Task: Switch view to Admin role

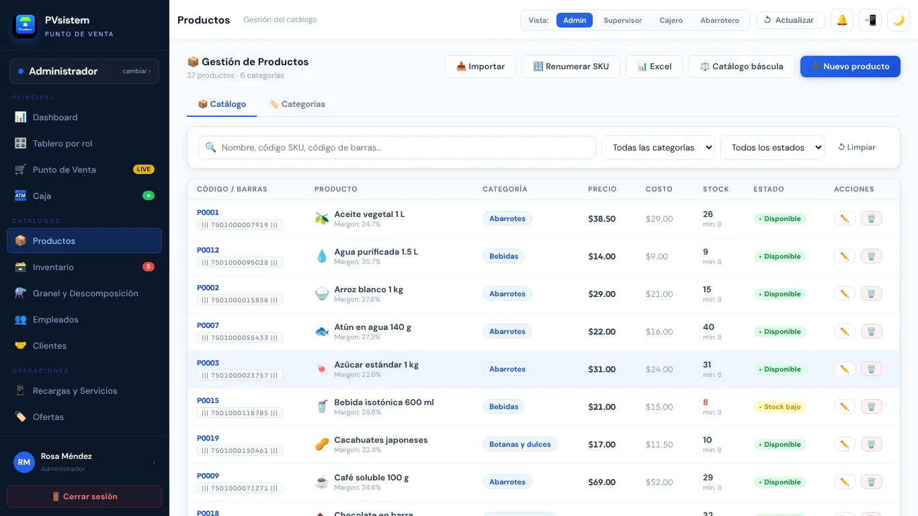Action: point(575,20)
